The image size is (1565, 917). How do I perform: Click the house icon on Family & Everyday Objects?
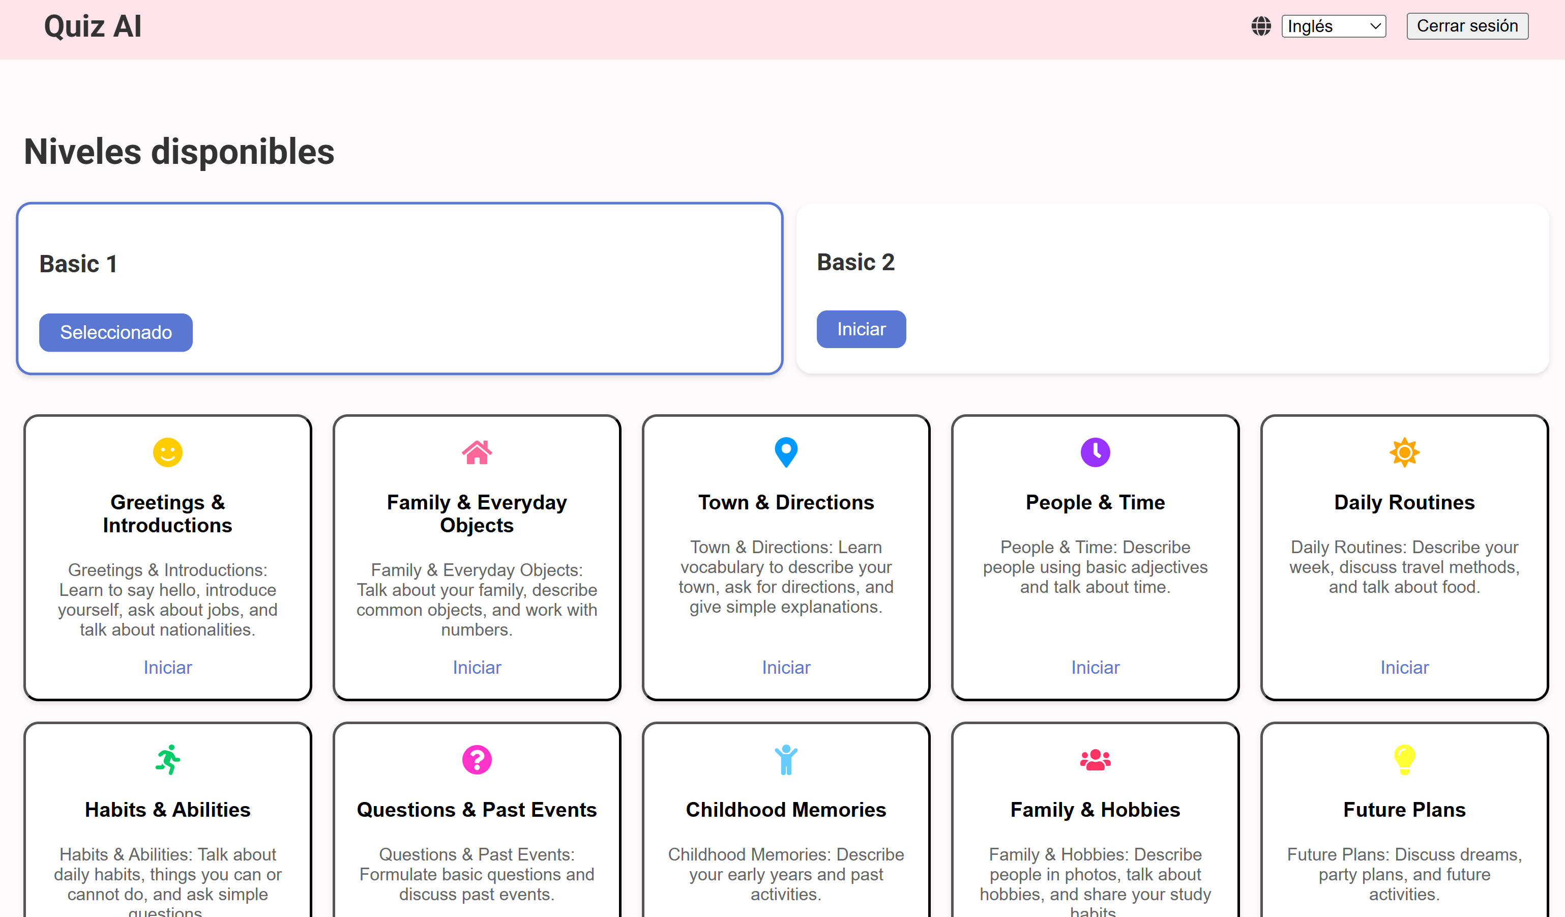click(477, 453)
